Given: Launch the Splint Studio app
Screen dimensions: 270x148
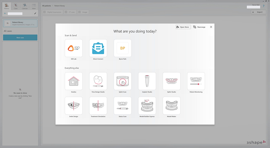Looking at the screenshot, I should tap(171, 81).
